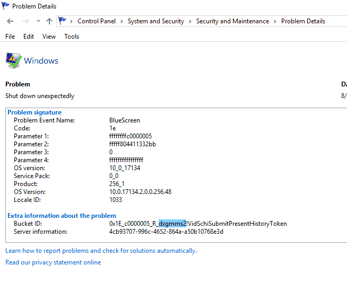Click the 'Problem signature' heading
Image resolution: width=347 pixels, height=300 pixels.
pos(34,112)
